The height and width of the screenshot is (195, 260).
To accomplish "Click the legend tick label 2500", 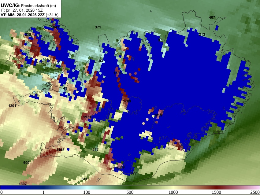I will (255, 192).
